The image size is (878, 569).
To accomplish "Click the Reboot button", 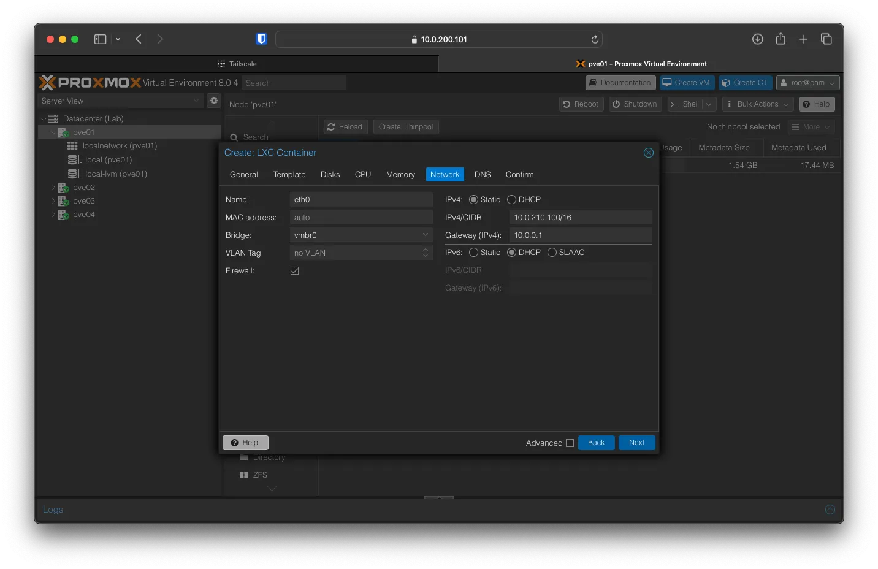I will tap(581, 104).
